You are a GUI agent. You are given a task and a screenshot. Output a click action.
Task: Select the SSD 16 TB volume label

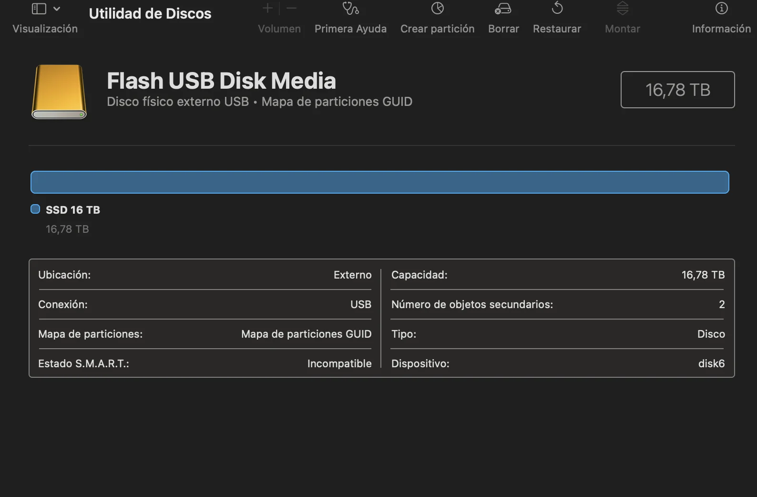73,210
